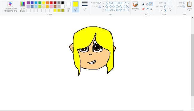Click the vertical scrollbar down arrow

193,109
